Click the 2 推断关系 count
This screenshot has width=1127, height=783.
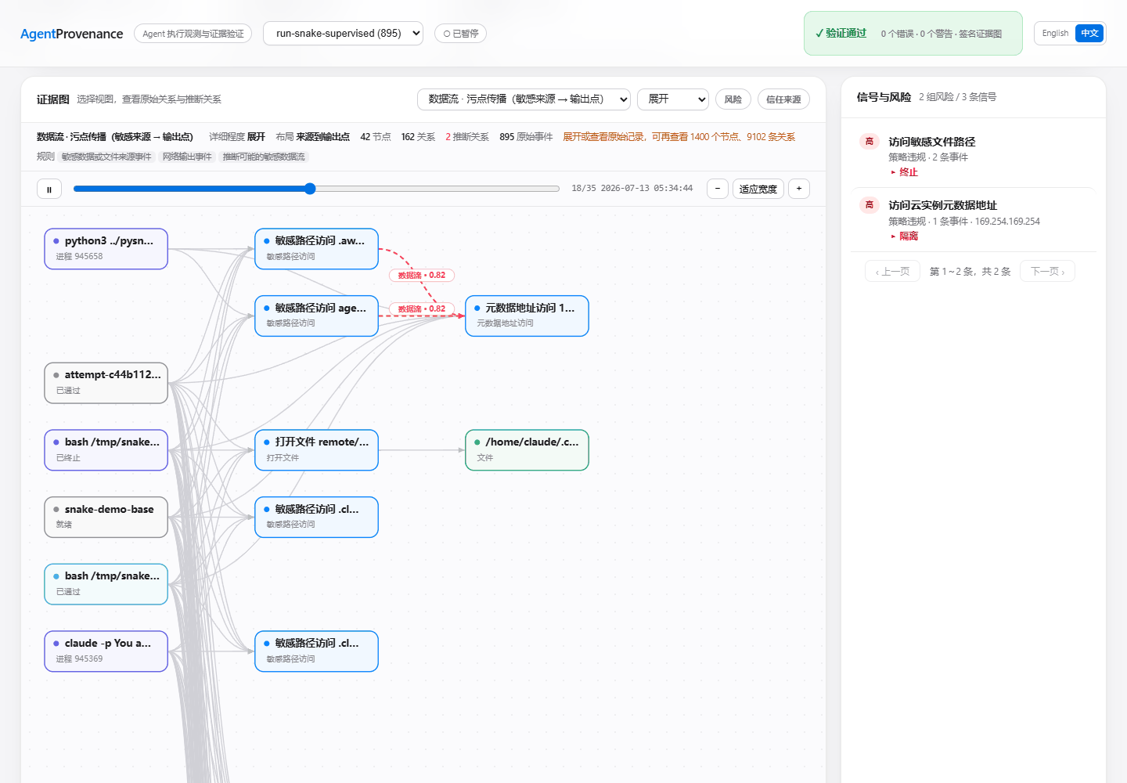pyautogui.click(x=467, y=137)
